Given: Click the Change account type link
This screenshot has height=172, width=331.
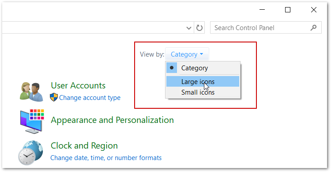Looking at the screenshot, I should 90,98.
